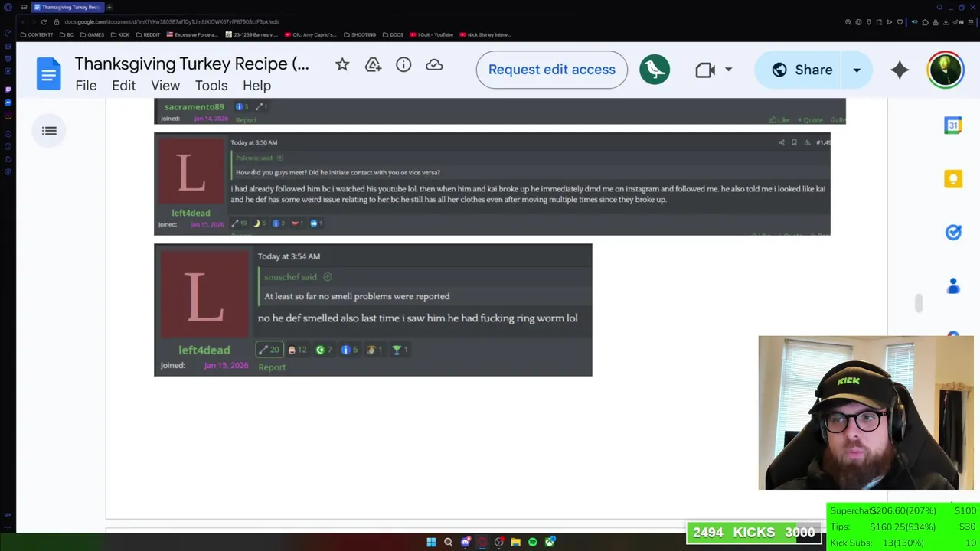Open the DOCS bookmark folder

[393, 34]
